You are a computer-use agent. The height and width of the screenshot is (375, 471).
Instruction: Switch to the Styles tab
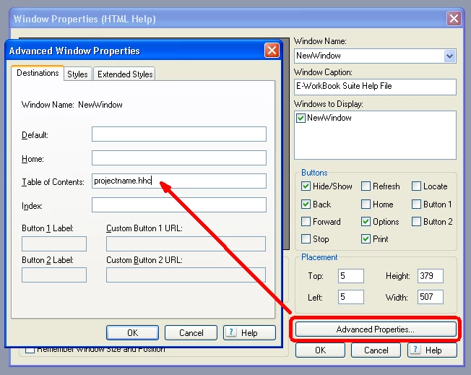click(77, 74)
